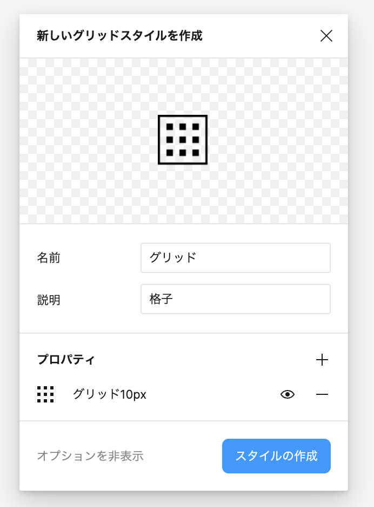Toggle grid visibility eye icon
The image size is (374, 507).
click(288, 394)
